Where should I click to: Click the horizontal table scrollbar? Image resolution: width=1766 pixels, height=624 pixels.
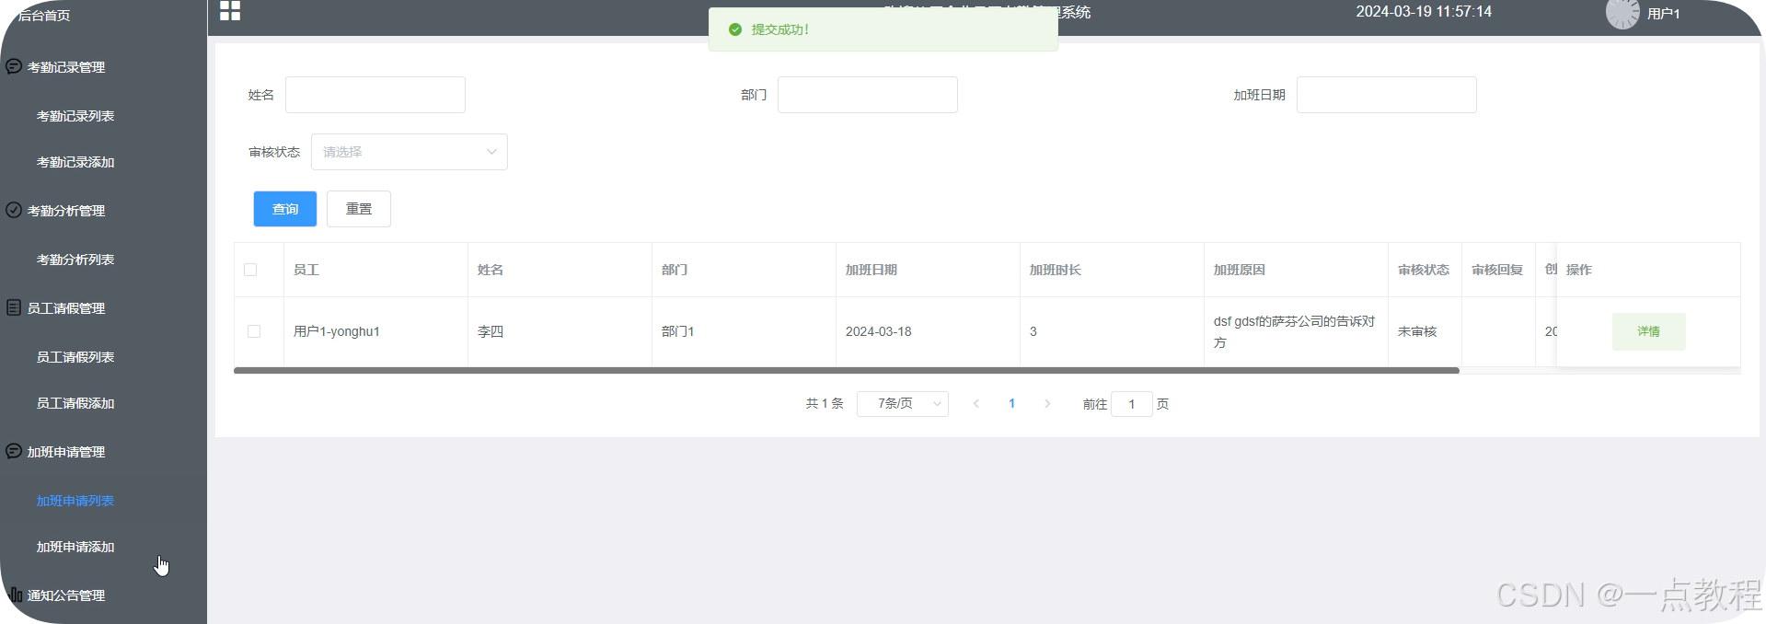tap(847, 370)
